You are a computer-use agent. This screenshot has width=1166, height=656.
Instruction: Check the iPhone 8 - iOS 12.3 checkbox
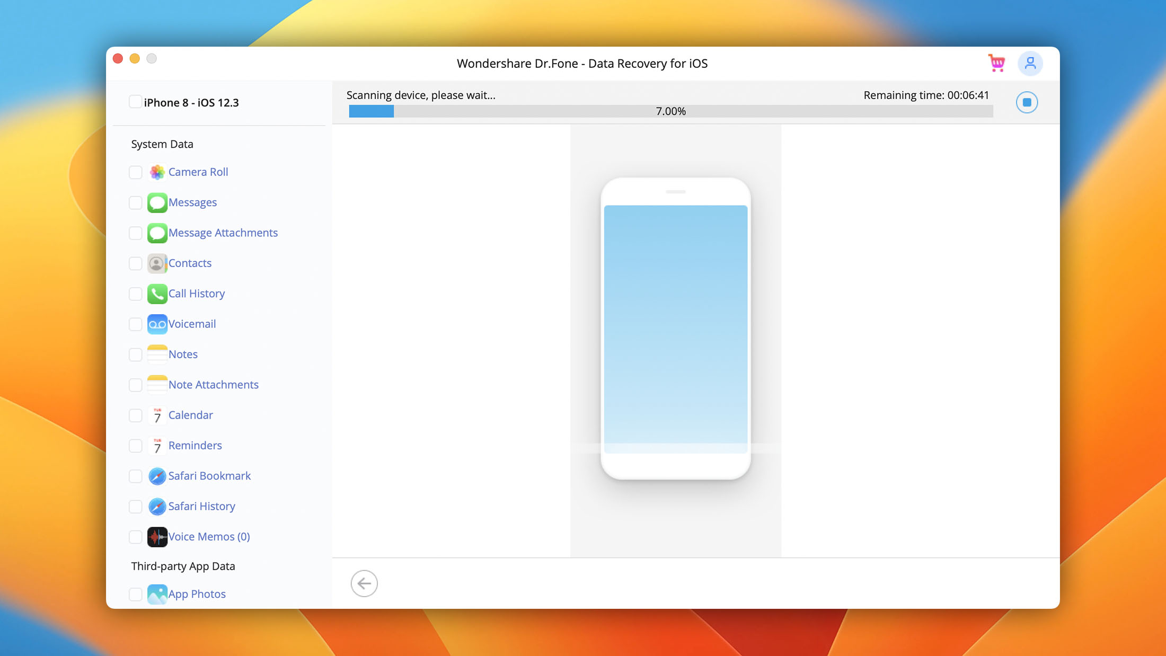135,102
